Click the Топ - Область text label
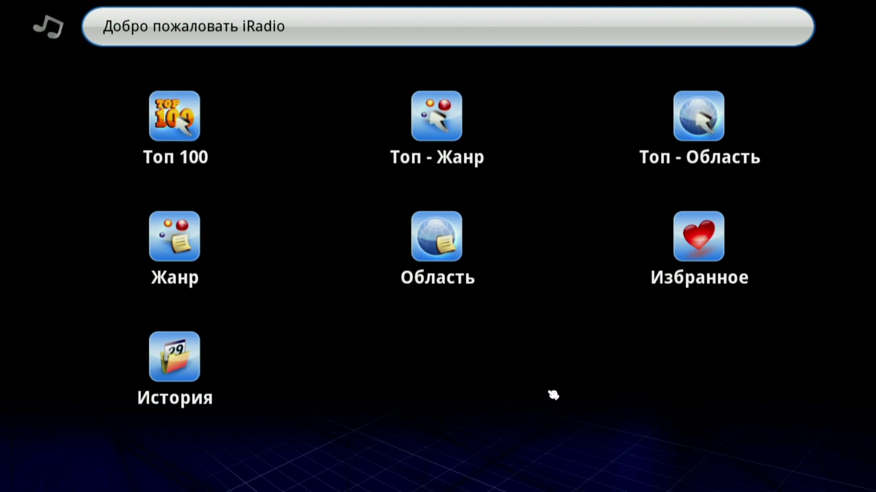 699,157
